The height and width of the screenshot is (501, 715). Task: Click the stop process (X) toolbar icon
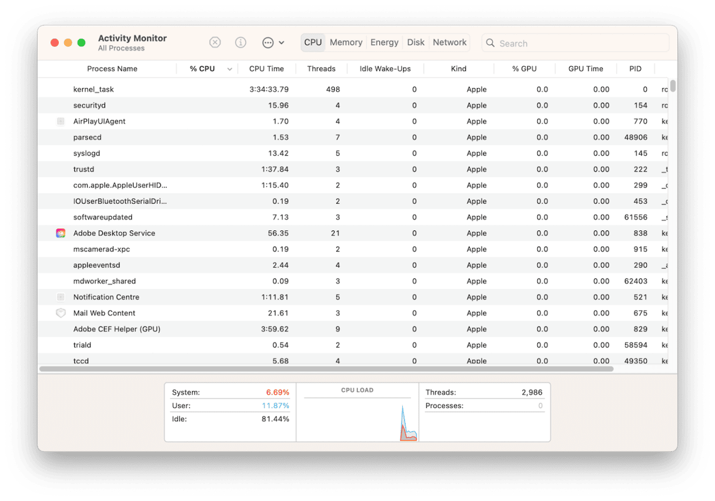(215, 42)
